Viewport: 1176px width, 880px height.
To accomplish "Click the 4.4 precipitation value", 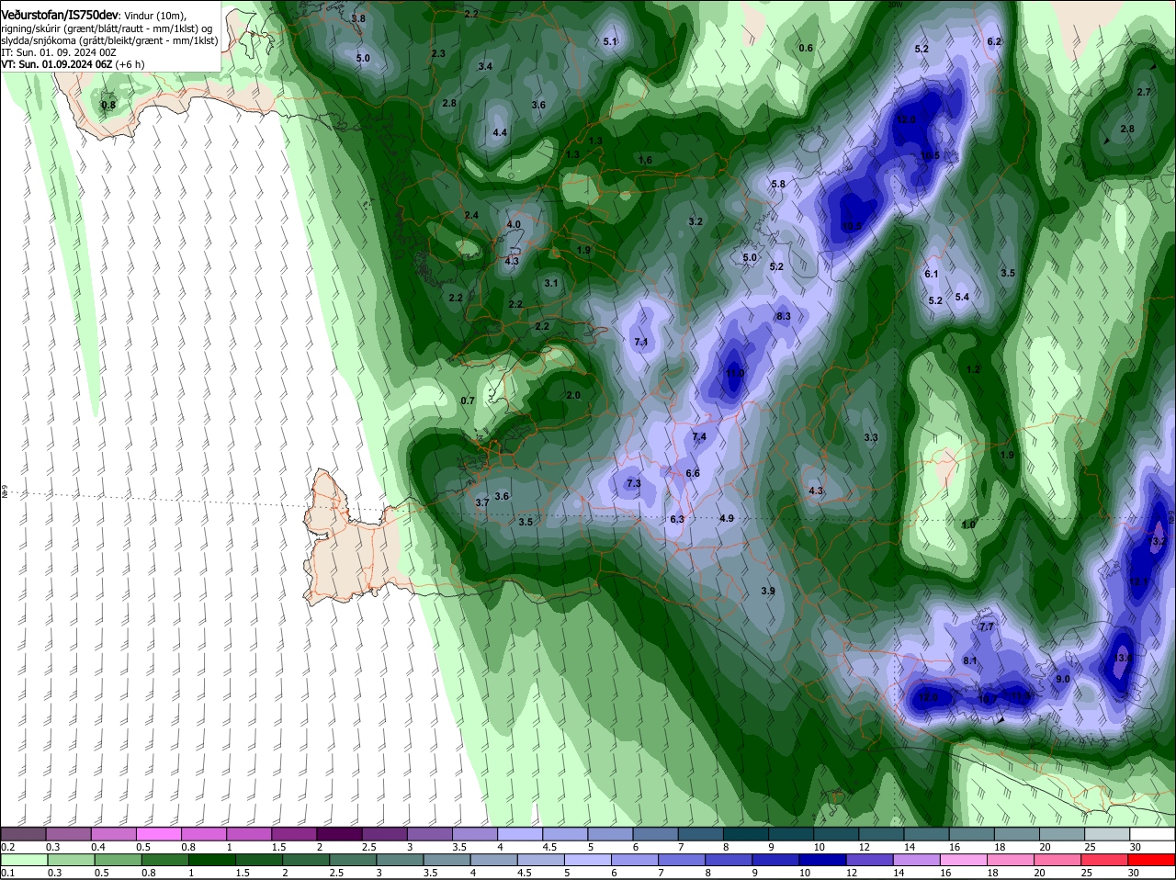I will [500, 133].
